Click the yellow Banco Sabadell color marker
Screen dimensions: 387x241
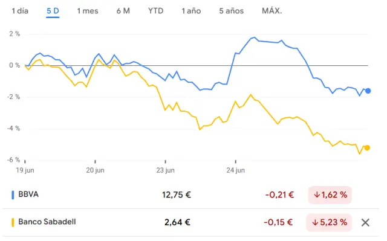13,222
